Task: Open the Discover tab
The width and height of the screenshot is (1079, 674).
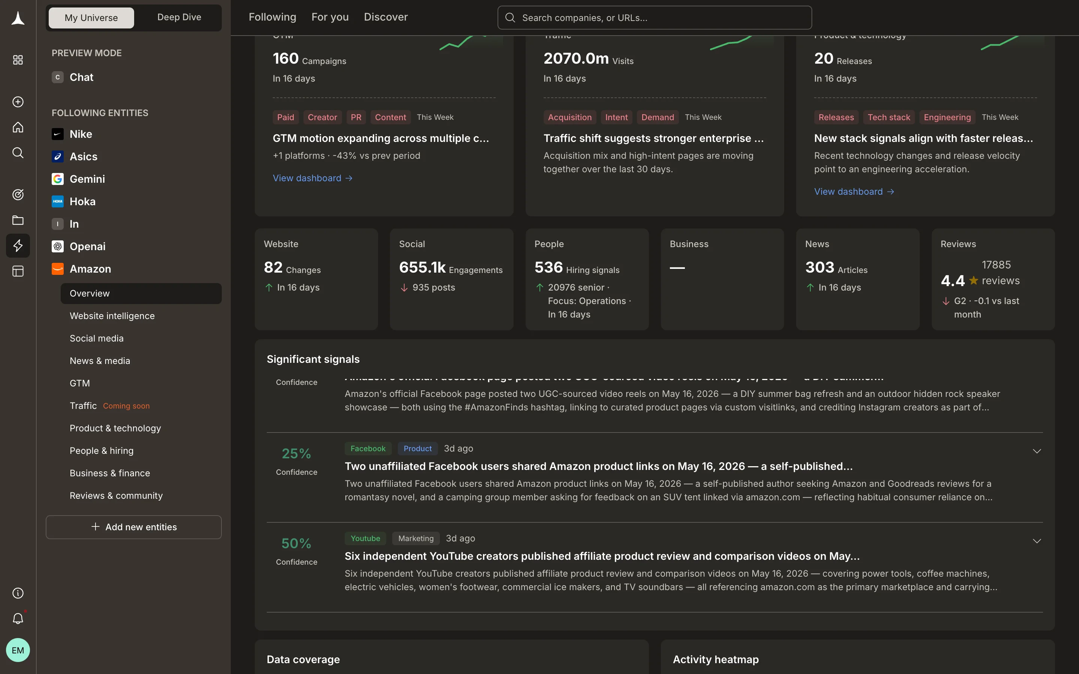Action: pyautogui.click(x=386, y=17)
